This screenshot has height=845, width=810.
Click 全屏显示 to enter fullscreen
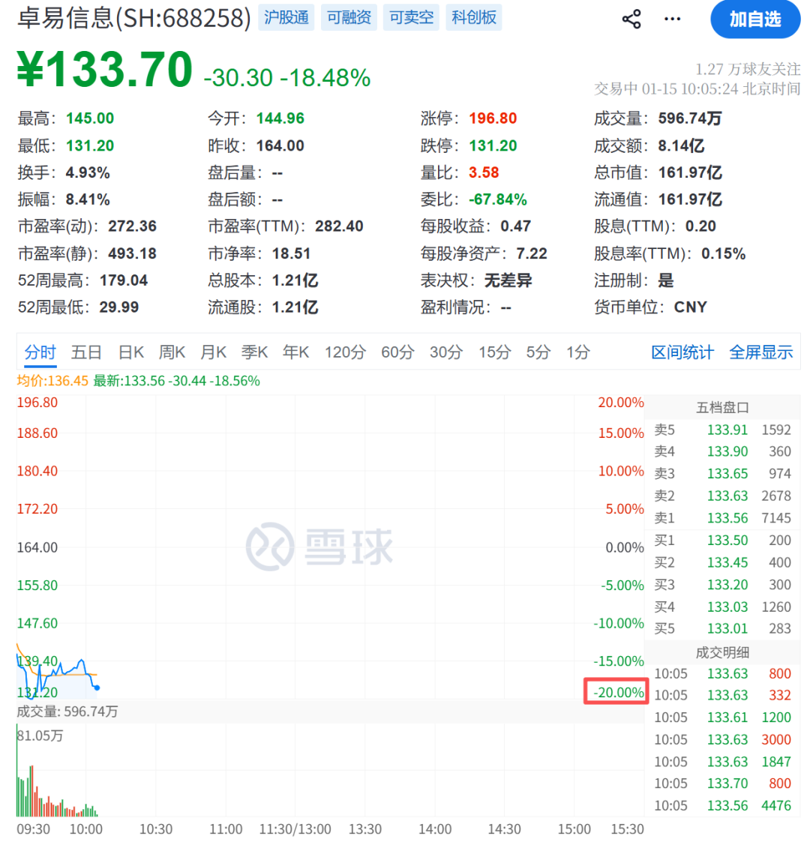760,352
